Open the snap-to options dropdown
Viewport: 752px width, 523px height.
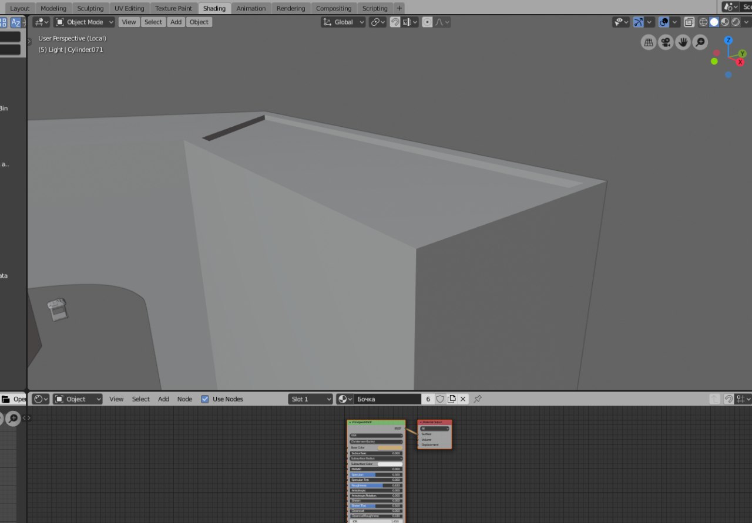point(410,22)
